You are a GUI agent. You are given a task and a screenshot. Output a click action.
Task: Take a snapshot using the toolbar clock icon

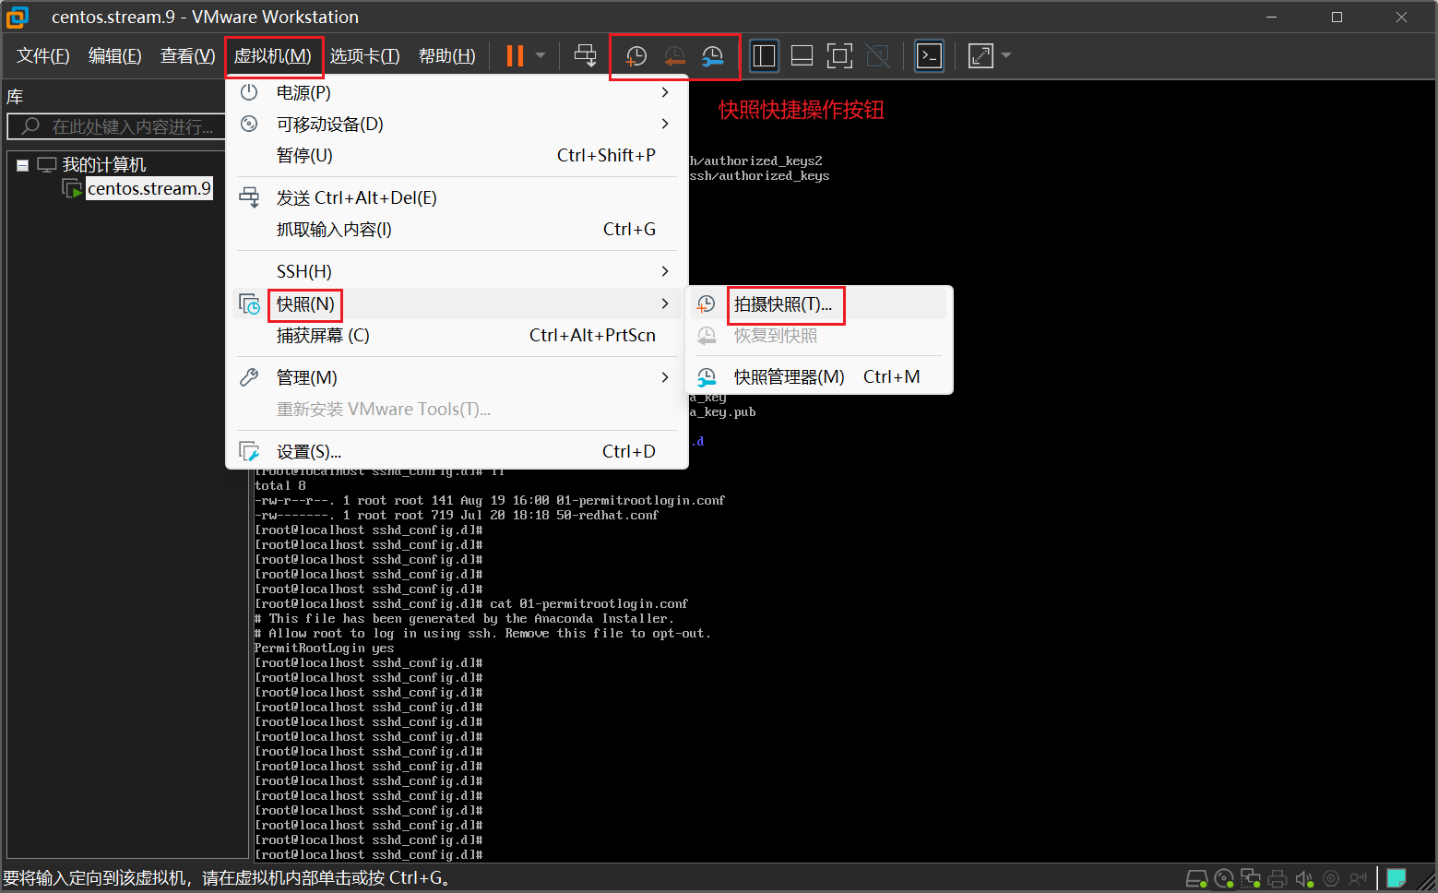tap(636, 56)
